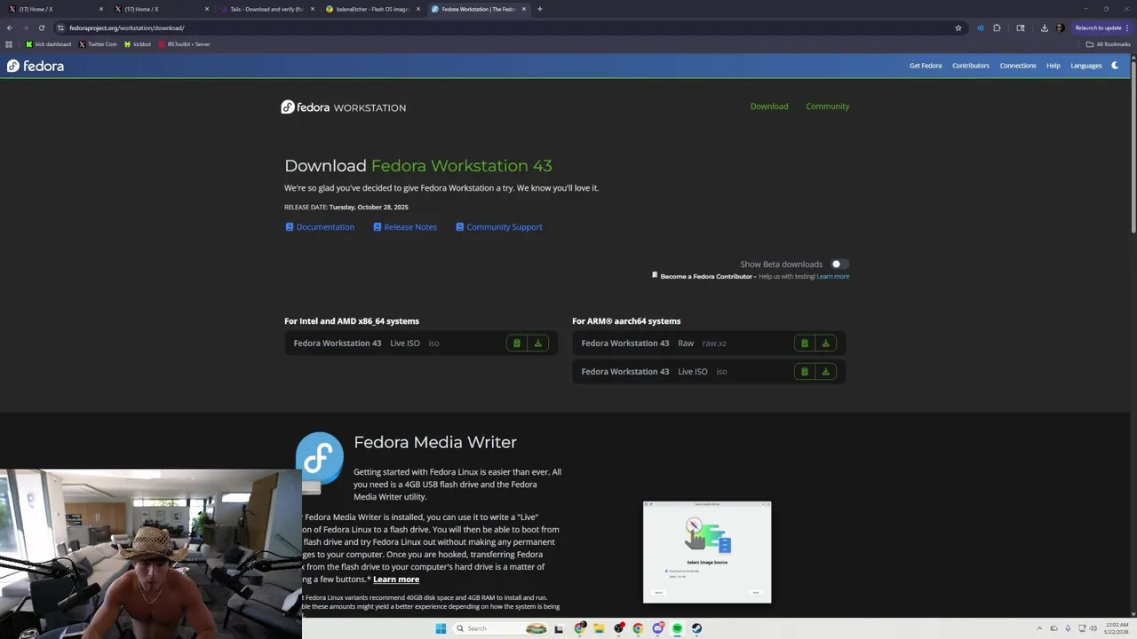Open Spotify from the taskbar
This screenshot has height=639, width=1137.
click(677, 628)
